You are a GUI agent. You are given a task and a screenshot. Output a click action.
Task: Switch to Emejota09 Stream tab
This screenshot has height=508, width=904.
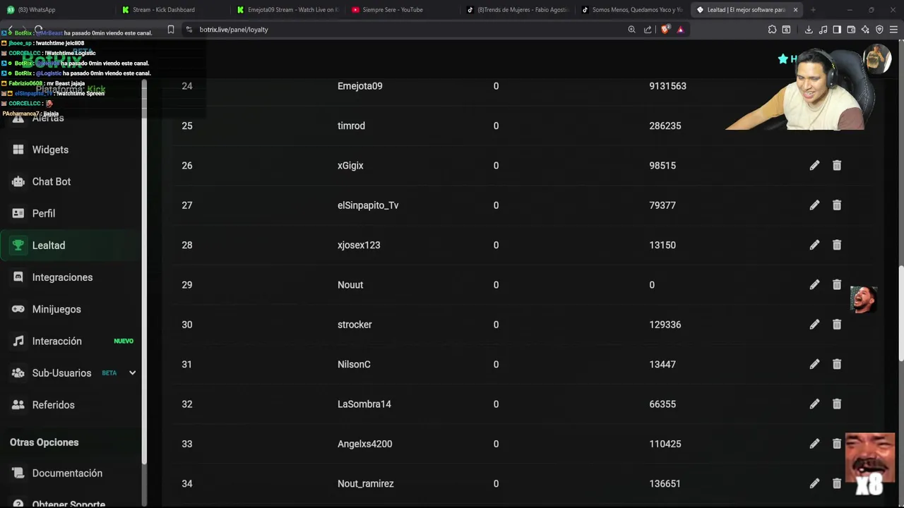tap(287, 10)
